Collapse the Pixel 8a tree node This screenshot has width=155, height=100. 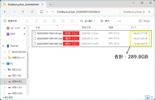point(3,46)
